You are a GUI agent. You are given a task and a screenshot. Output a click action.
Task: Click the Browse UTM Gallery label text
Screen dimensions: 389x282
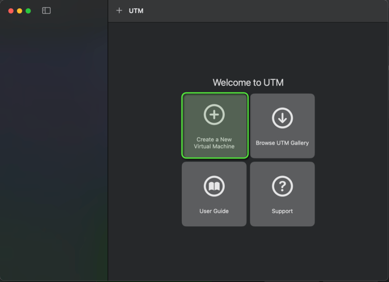282,143
